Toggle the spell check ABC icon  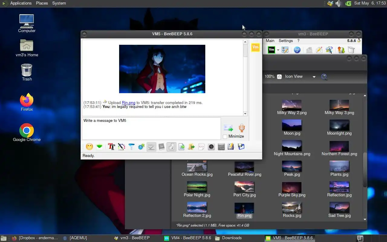(151, 147)
